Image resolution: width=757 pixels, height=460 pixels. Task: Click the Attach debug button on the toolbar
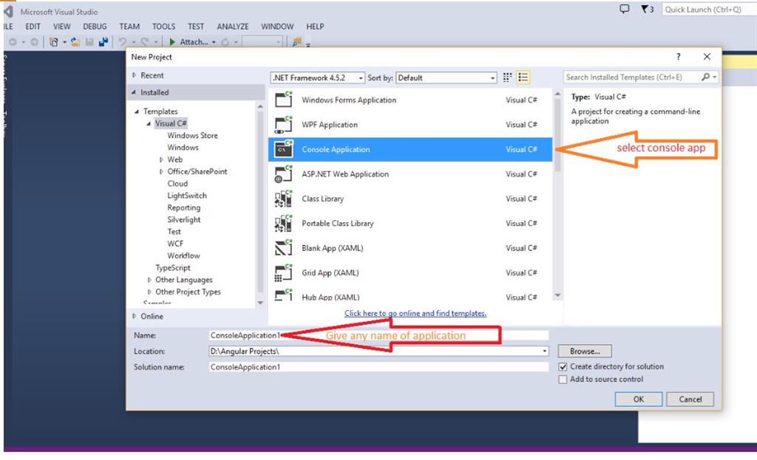pos(189,41)
